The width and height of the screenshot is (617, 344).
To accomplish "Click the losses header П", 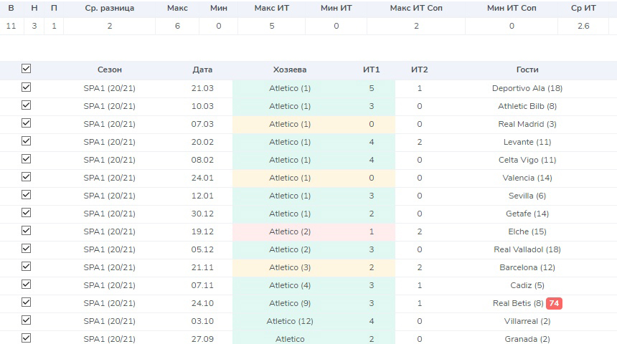I will point(54,8).
